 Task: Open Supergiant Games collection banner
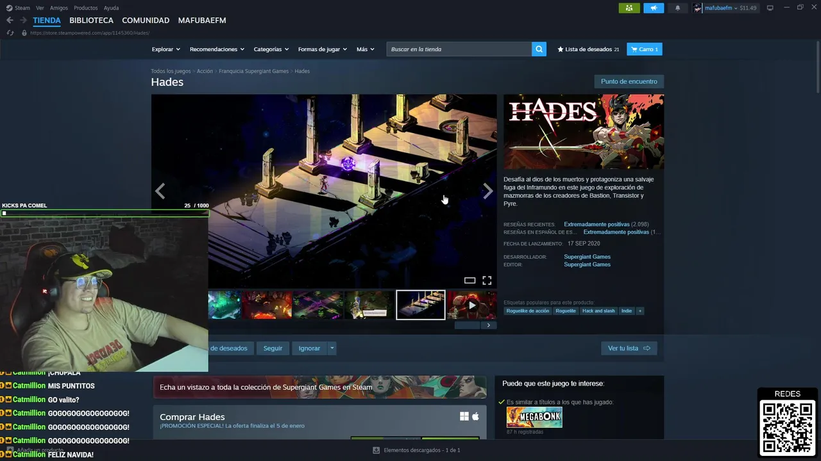(319, 387)
